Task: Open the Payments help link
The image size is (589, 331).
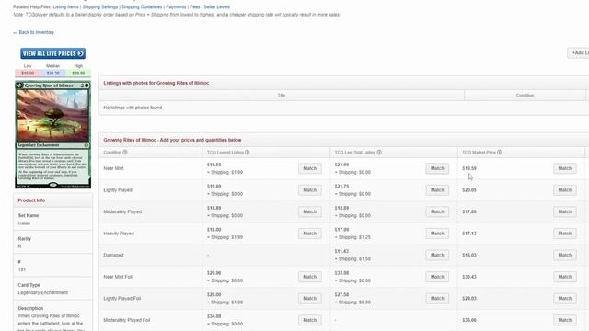Action: click(x=176, y=6)
